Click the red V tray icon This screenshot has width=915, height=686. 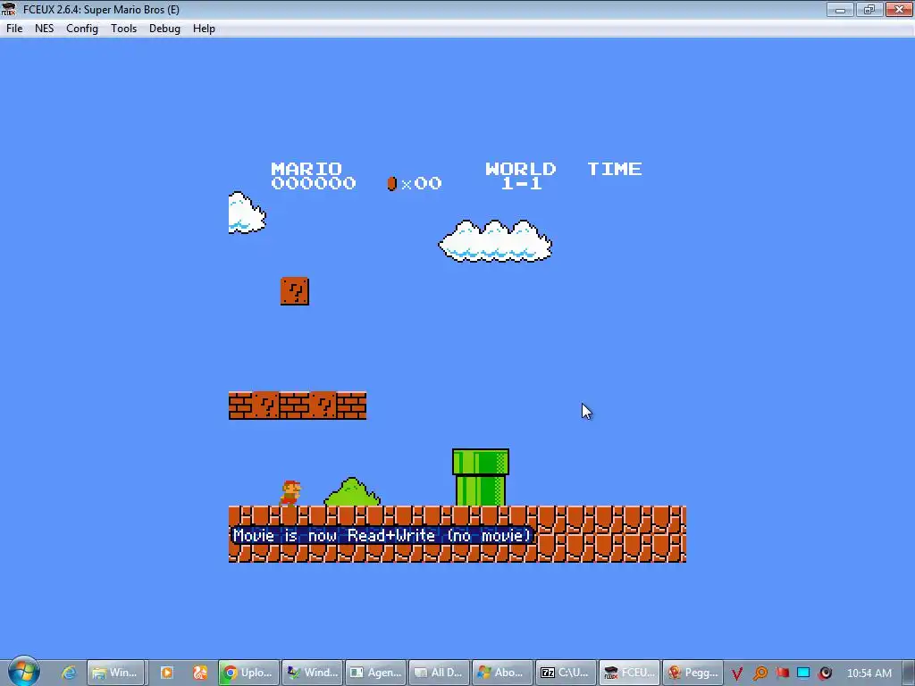pyautogui.click(x=737, y=673)
